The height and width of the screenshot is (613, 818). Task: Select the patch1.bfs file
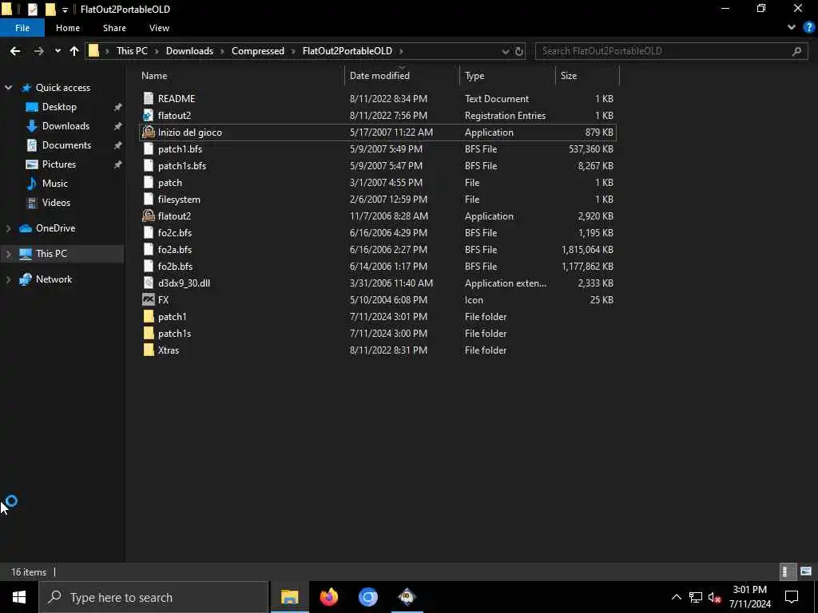tap(180, 149)
